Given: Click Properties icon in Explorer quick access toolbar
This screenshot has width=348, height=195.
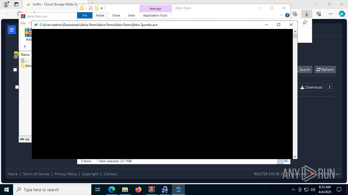Looking at the screenshot, I should (91, 8).
